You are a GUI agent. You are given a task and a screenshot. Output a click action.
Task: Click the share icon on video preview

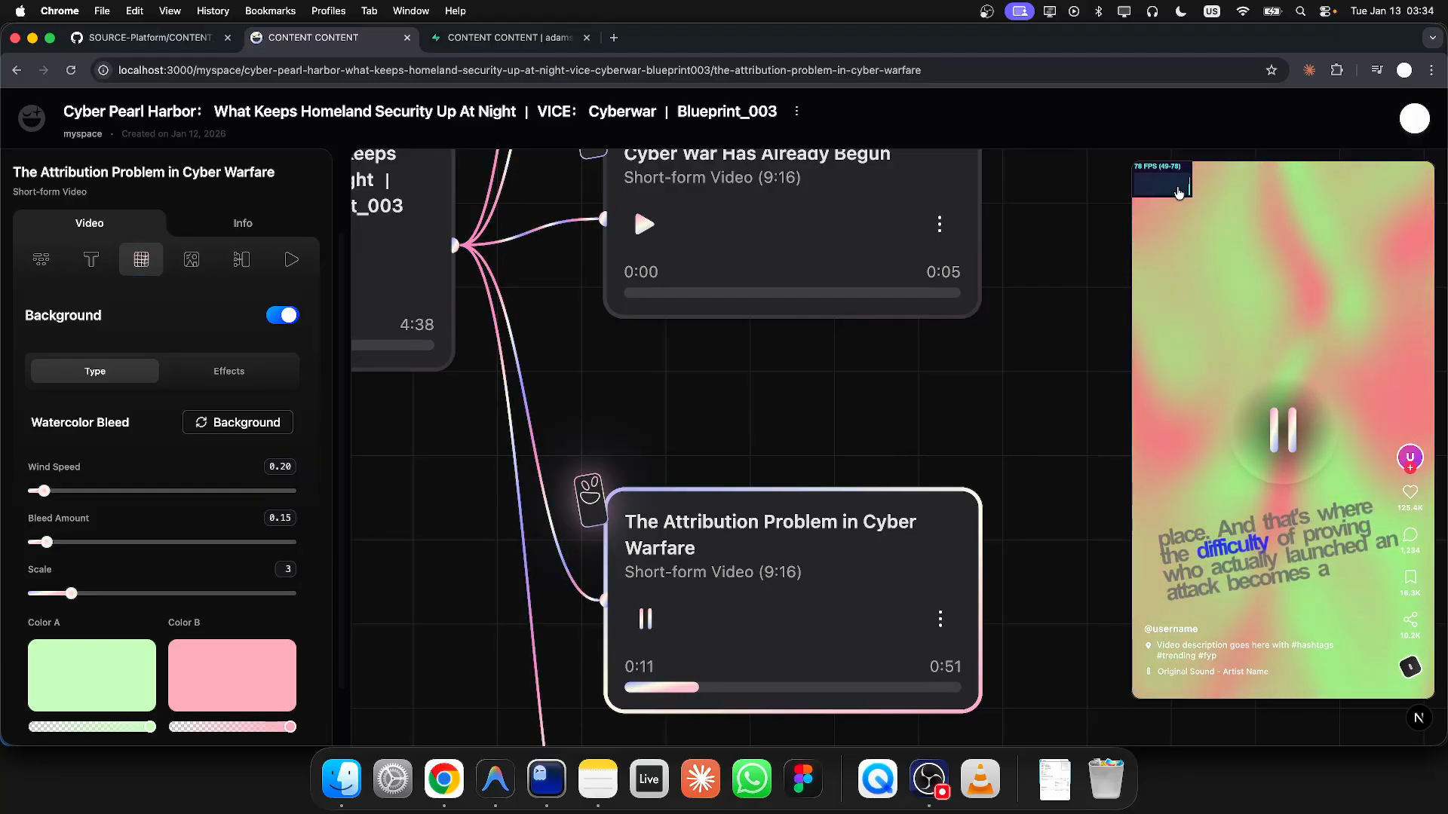(x=1410, y=620)
